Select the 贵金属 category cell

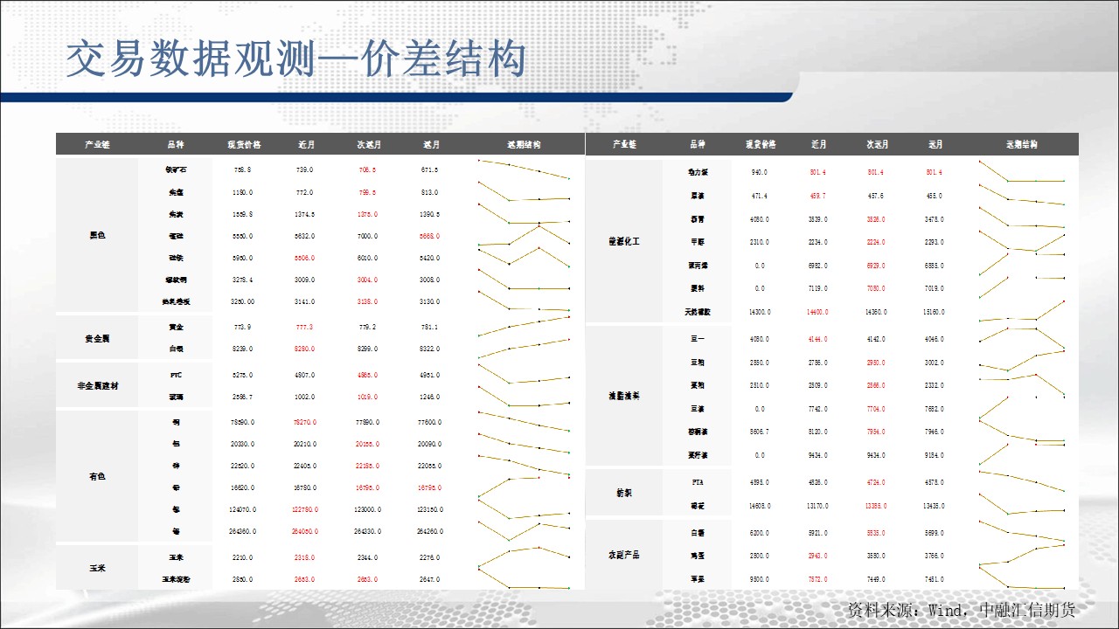pyautogui.click(x=97, y=338)
